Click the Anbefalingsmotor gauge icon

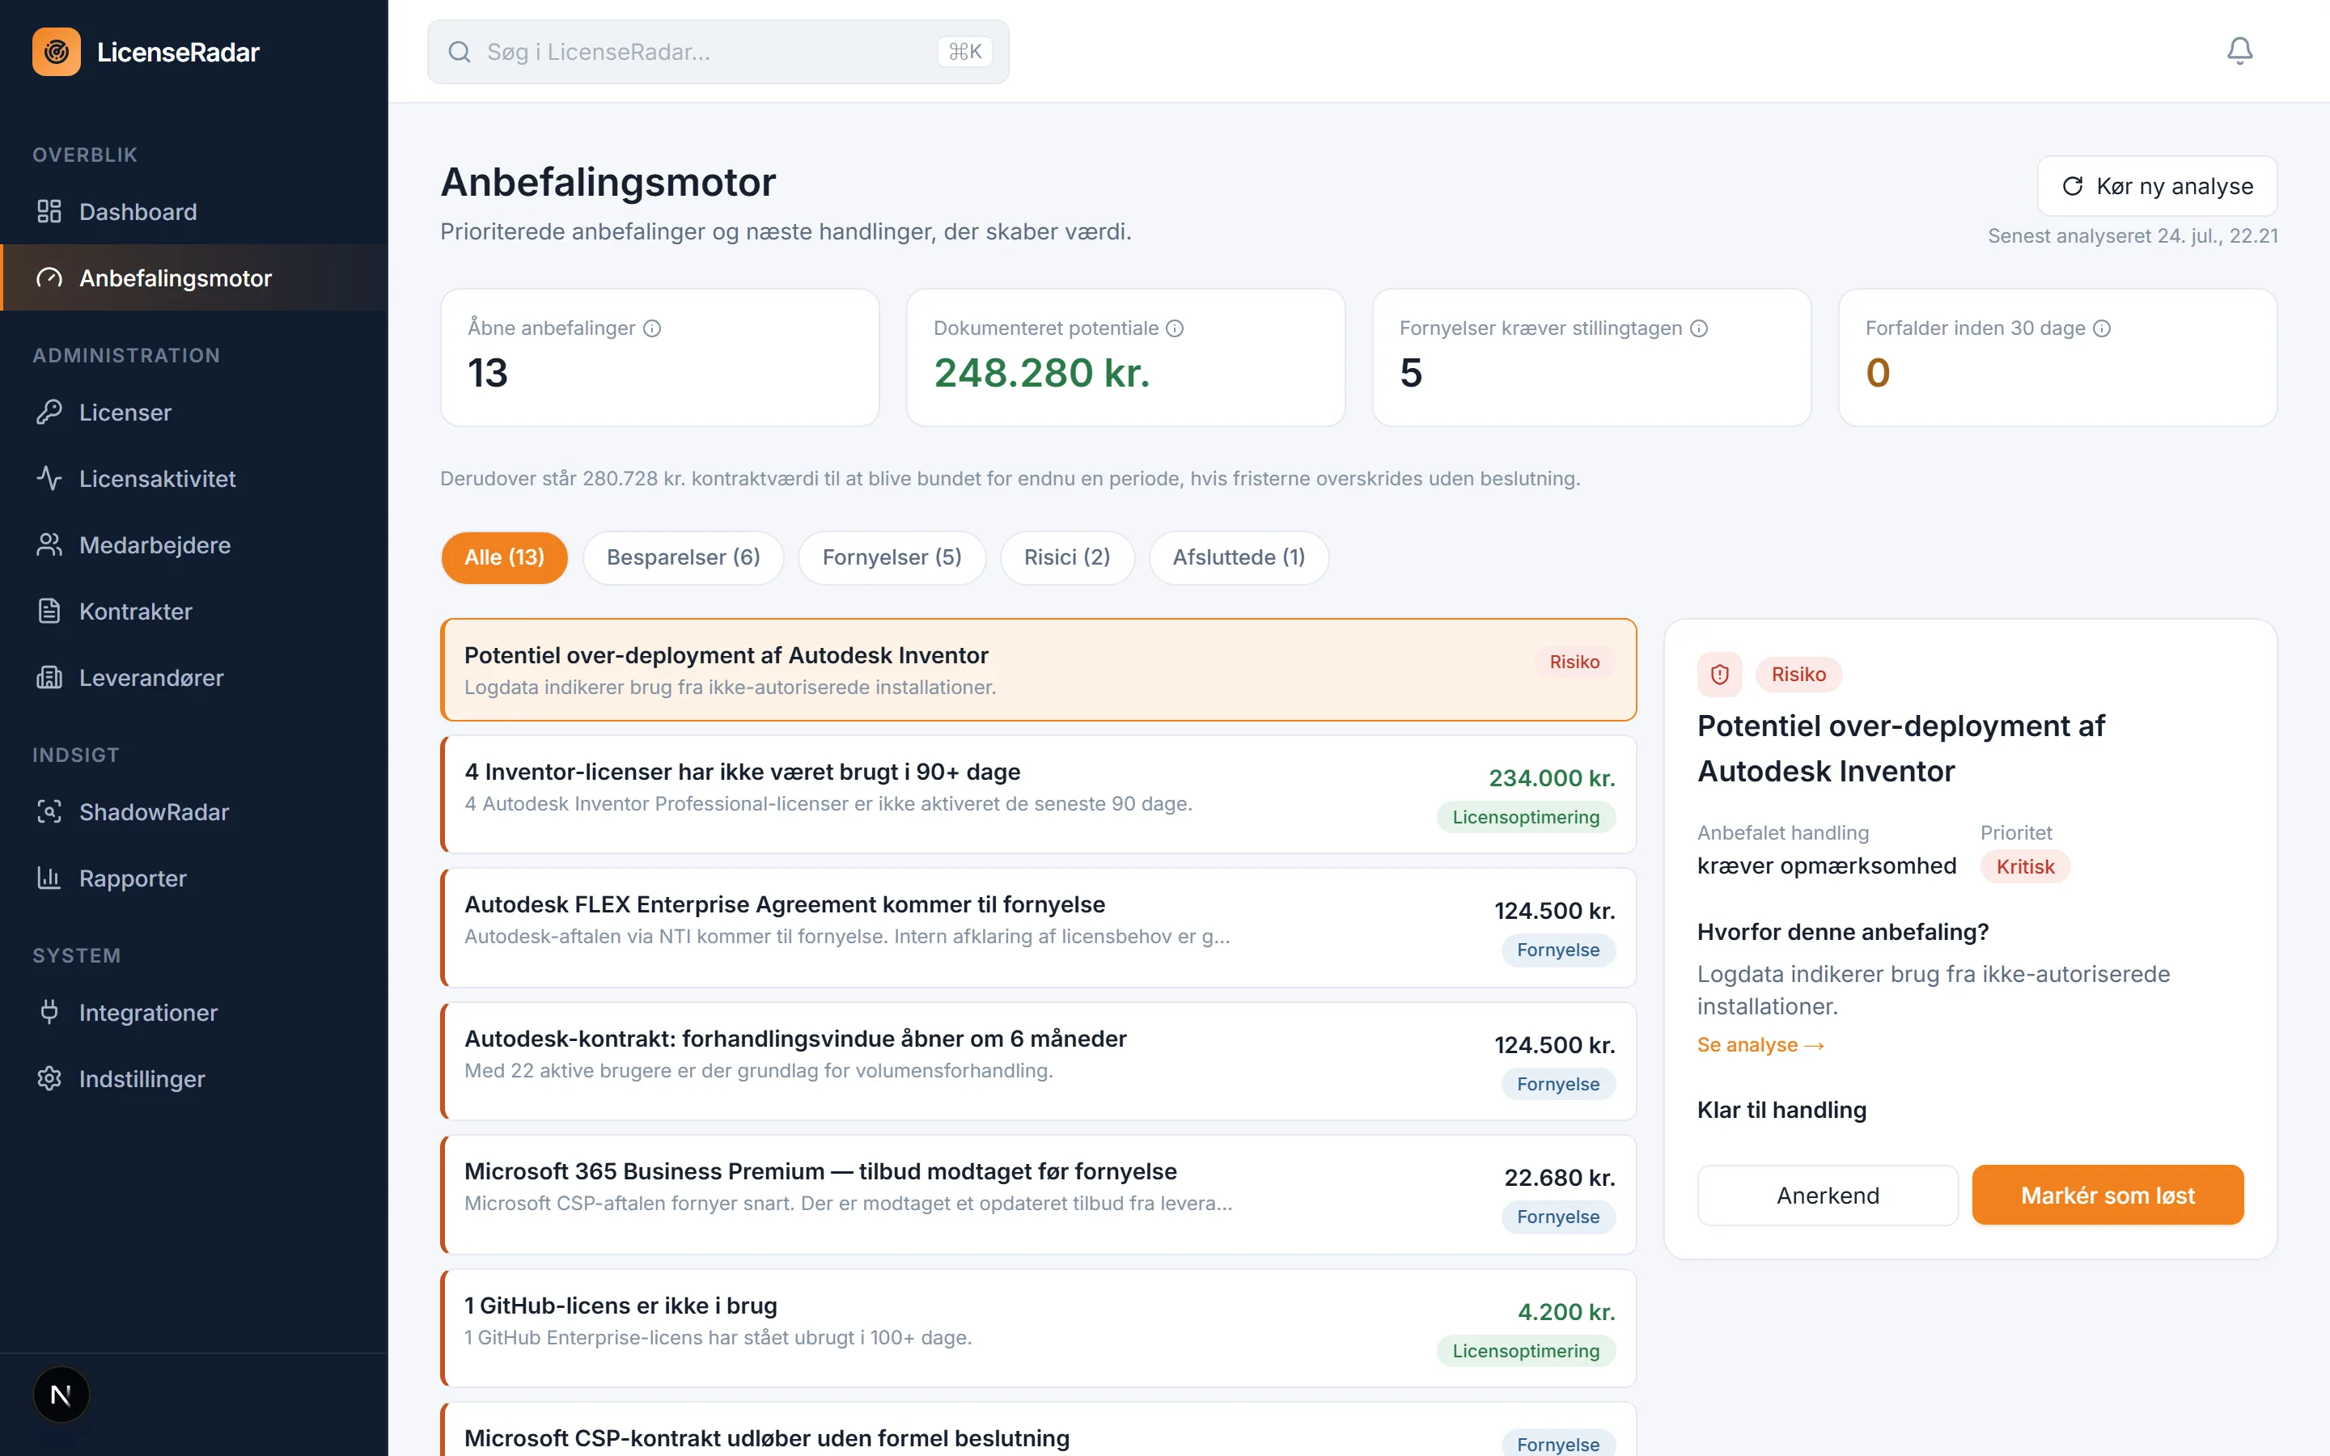pos(49,278)
